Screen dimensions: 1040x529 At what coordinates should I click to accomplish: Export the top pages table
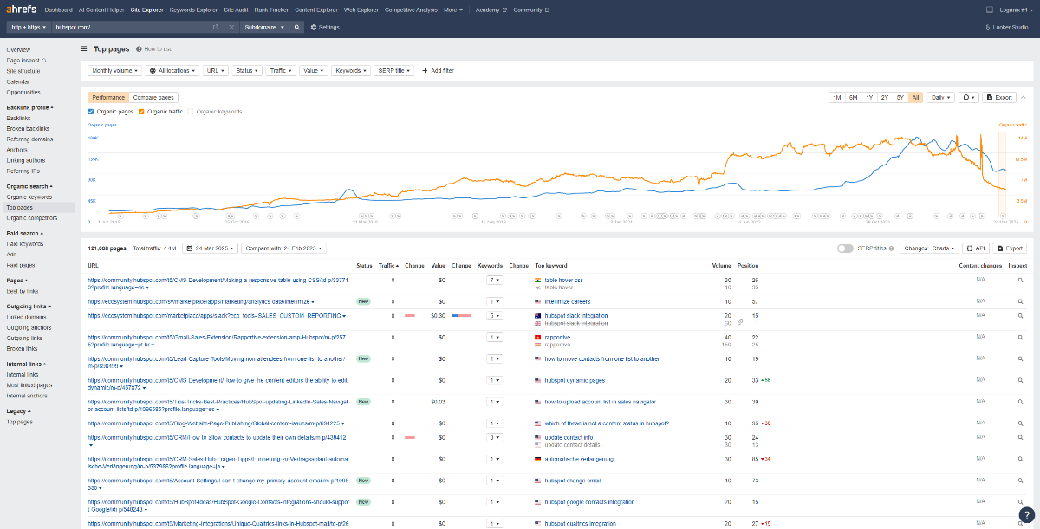tap(1010, 248)
